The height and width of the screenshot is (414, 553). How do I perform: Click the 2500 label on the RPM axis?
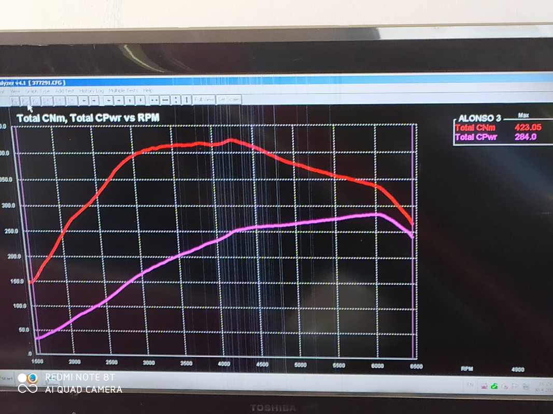(111, 362)
